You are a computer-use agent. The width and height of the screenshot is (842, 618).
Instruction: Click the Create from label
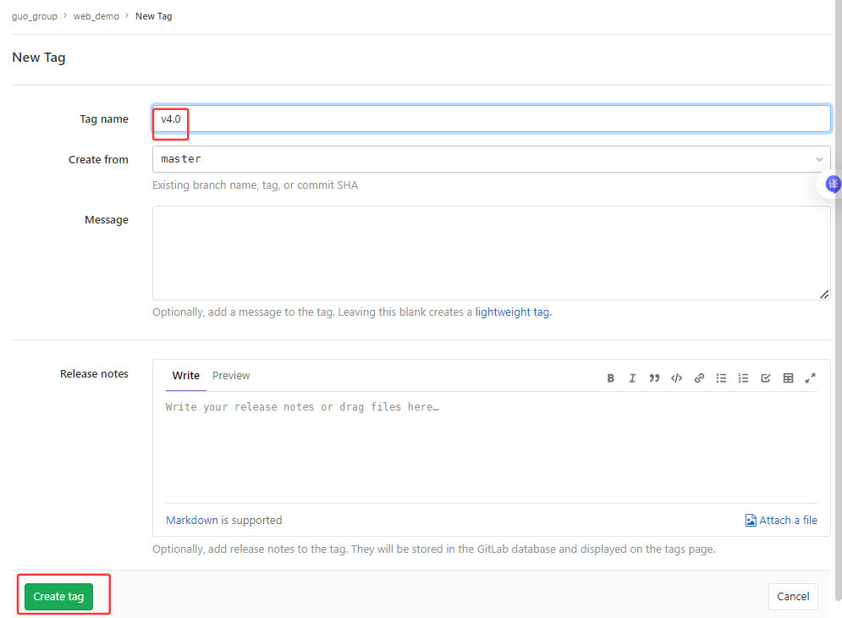(98, 160)
